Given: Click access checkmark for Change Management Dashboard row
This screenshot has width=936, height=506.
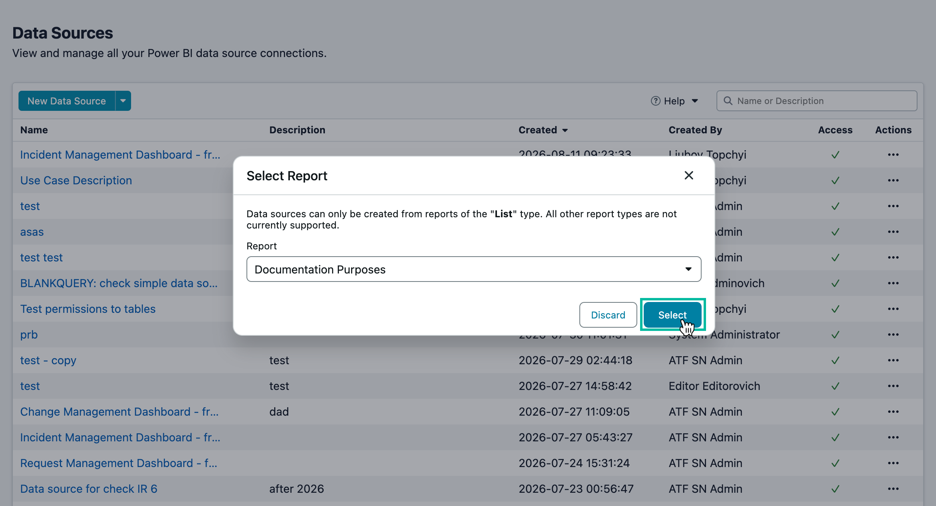Looking at the screenshot, I should click(x=835, y=412).
